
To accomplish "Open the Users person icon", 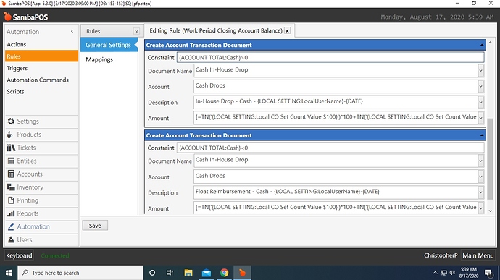I will coord(11,239).
